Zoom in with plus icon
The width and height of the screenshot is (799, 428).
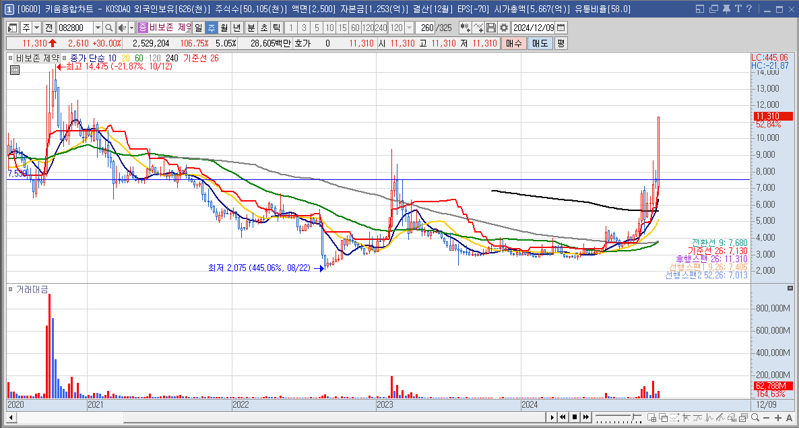tap(778, 418)
